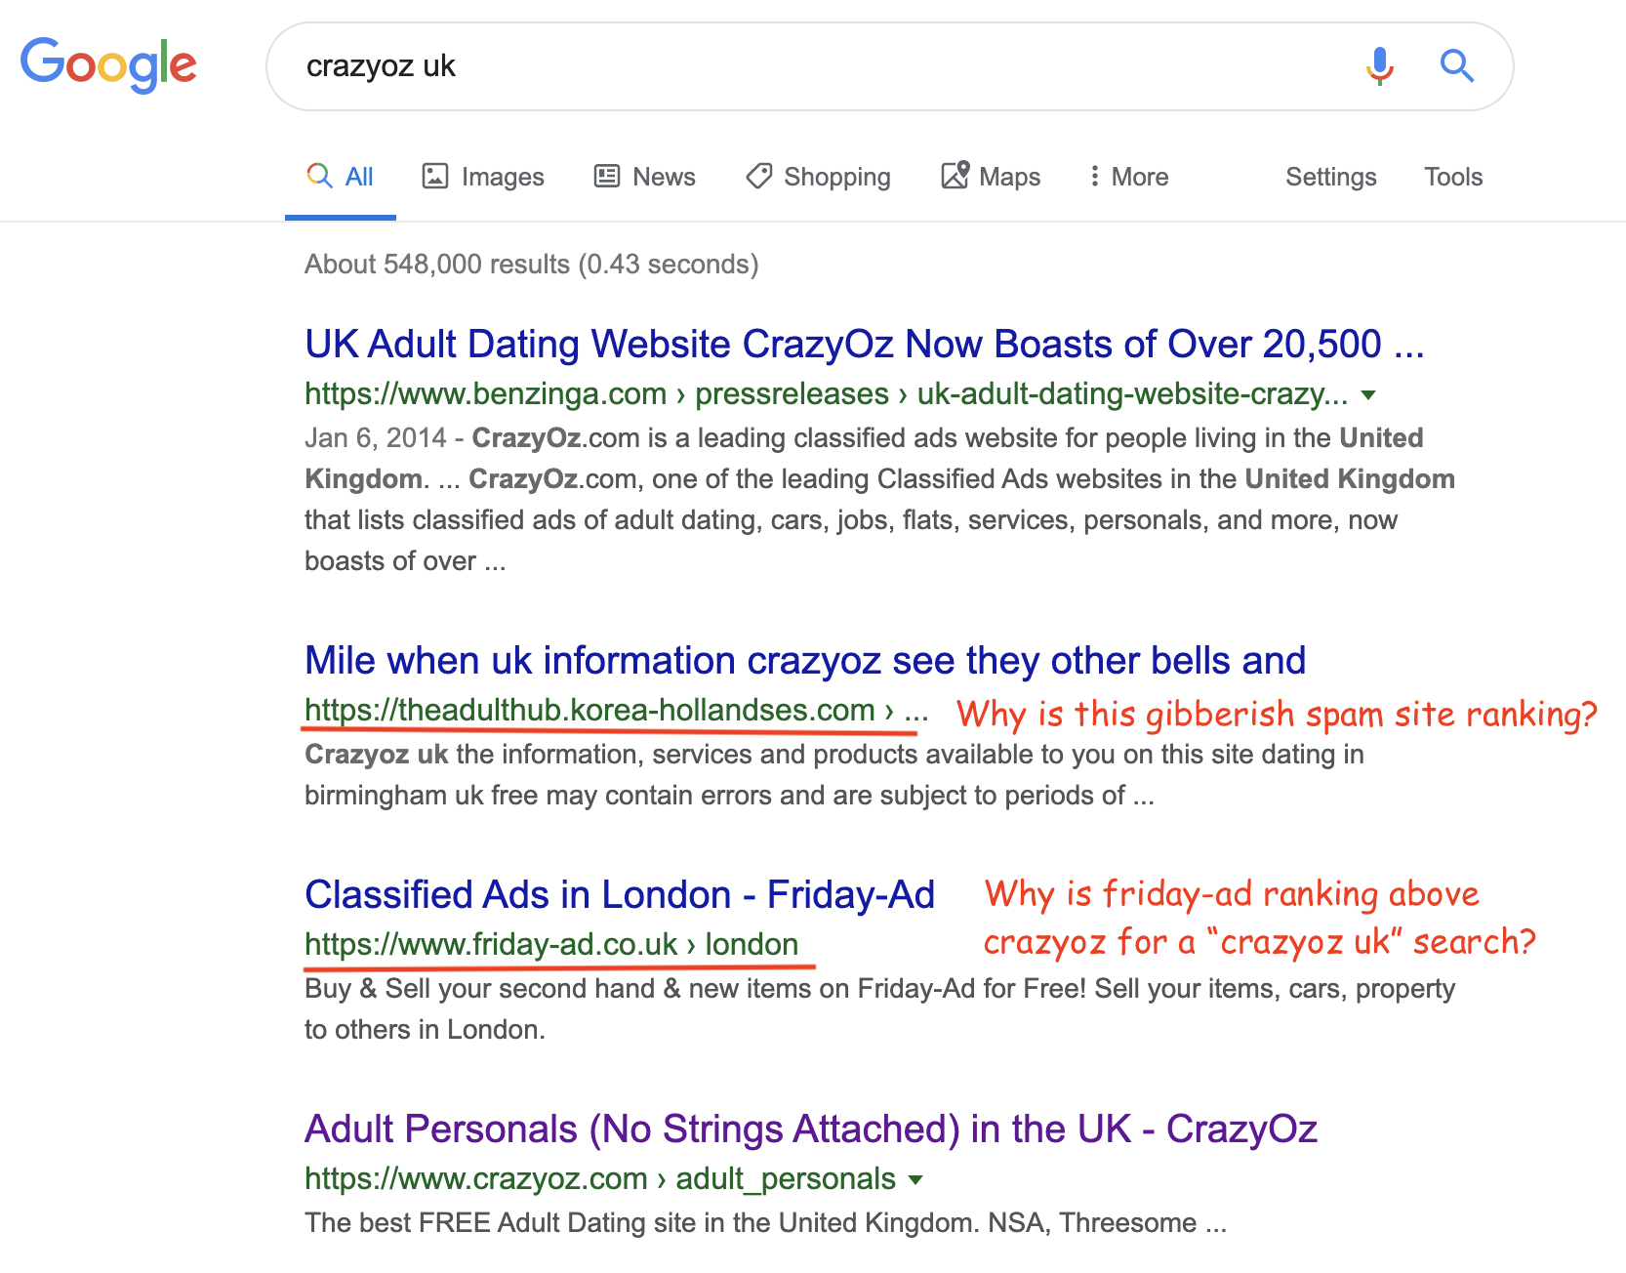Image resolution: width=1626 pixels, height=1273 pixels.
Task: Open the Maps tab
Action: (991, 177)
